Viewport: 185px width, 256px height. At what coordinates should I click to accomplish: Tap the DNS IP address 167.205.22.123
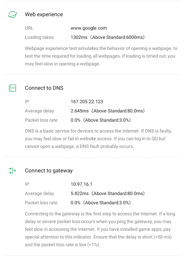[x=87, y=102]
